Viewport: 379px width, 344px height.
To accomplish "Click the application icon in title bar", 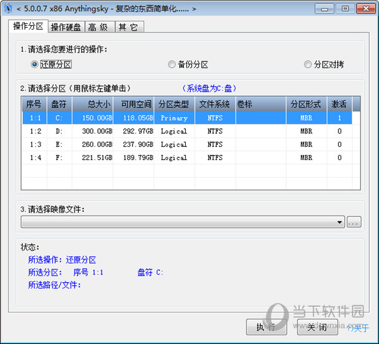I will pyautogui.click(x=8, y=9).
